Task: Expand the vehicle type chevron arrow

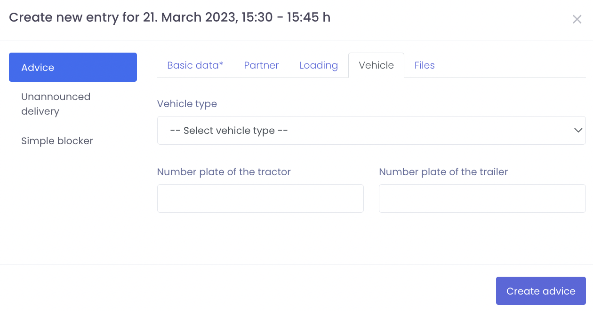Action: click(578, 131)
